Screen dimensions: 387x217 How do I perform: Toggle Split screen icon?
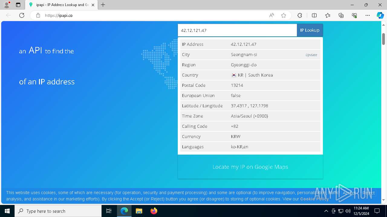pyautogui.click(x=314, y=15)
